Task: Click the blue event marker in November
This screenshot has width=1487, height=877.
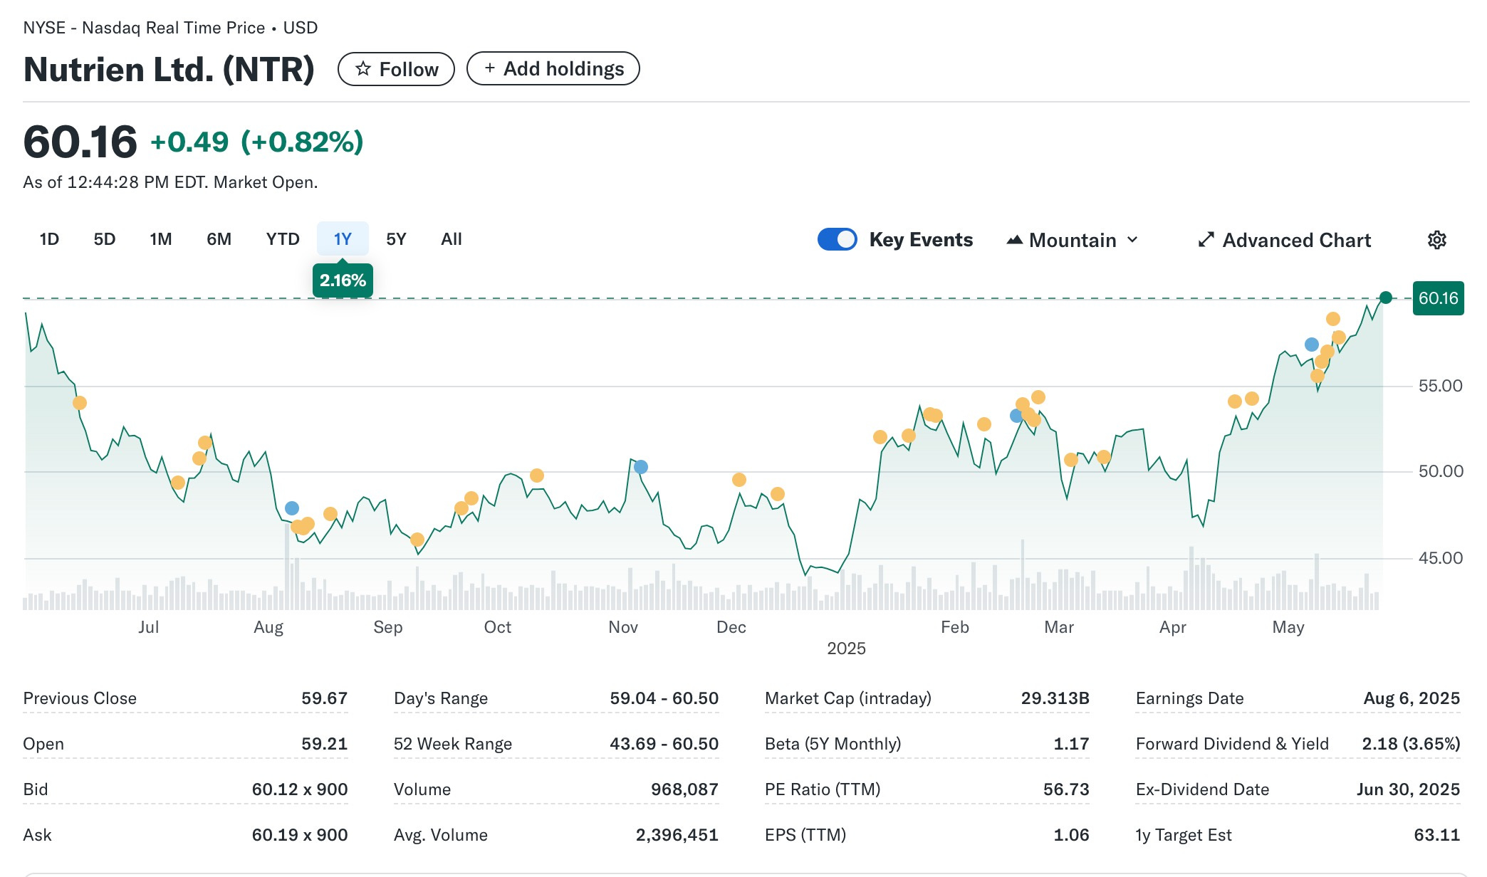Action: pos(641,467)
